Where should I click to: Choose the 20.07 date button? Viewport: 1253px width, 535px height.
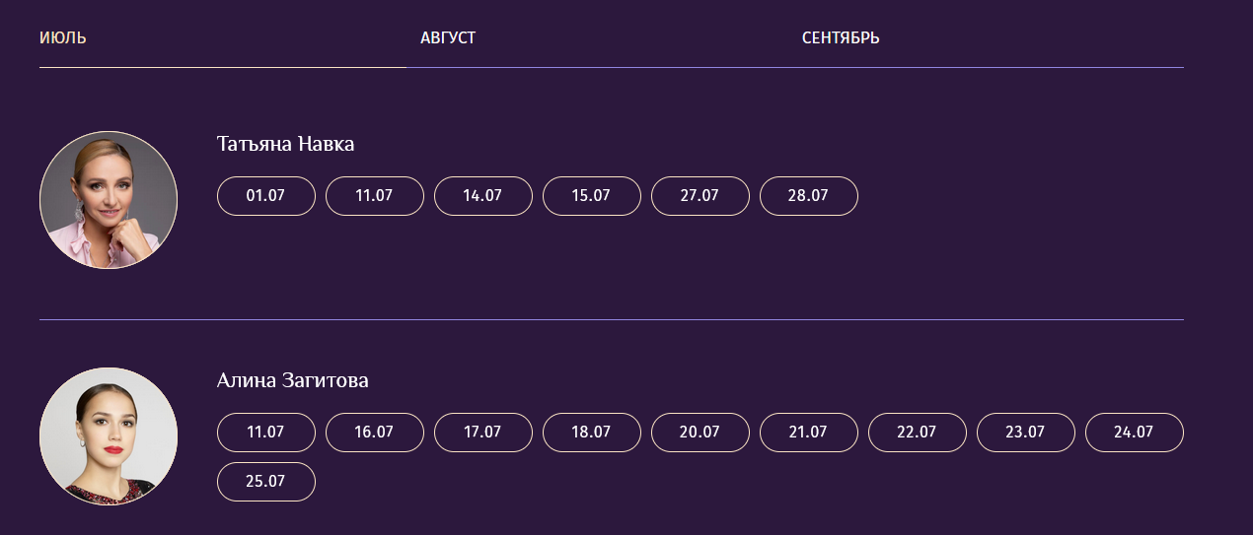[700, 433]
